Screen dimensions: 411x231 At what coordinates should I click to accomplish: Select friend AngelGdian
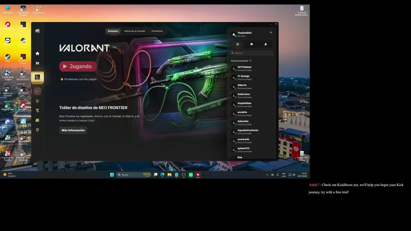252,104
